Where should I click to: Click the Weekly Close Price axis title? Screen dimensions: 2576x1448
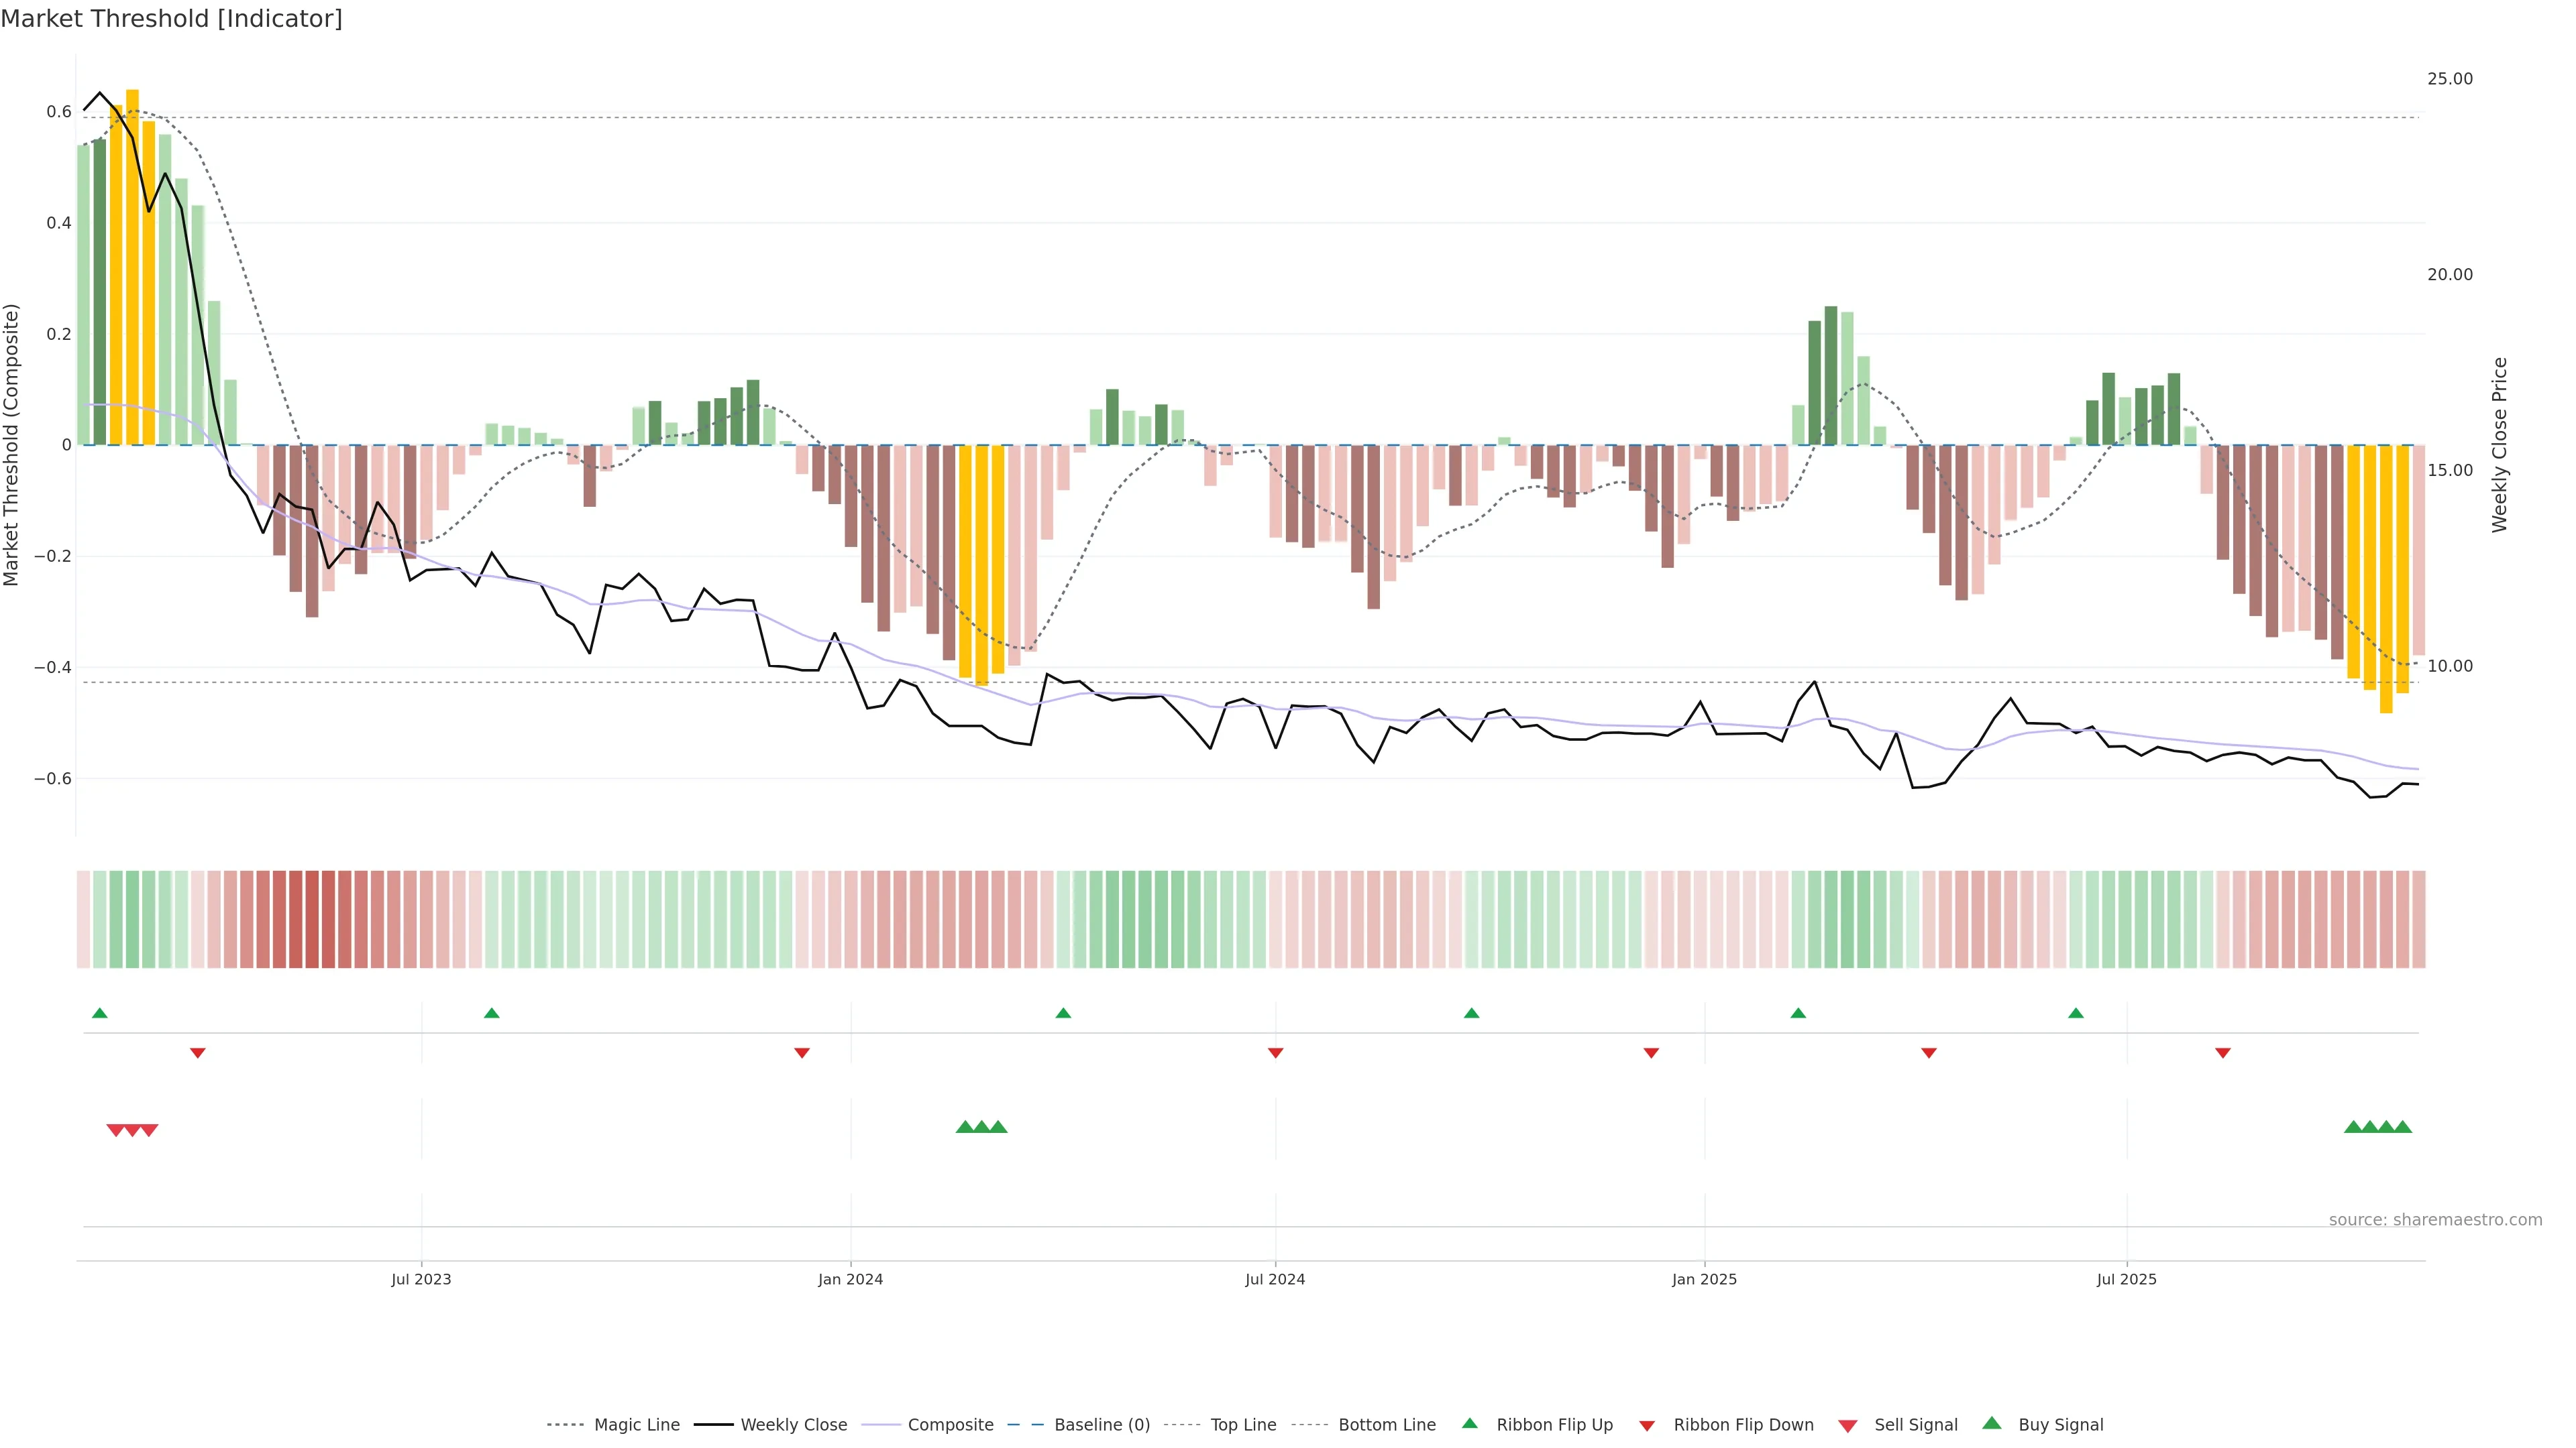pyautogui.click(x=2500, y=444)
